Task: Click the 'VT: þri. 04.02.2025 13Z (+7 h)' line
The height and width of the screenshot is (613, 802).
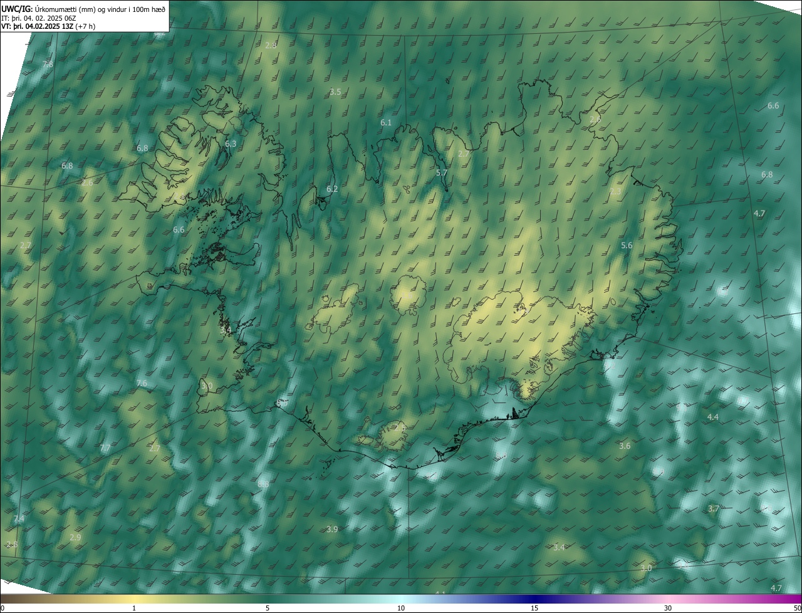Action: (49, 26)
